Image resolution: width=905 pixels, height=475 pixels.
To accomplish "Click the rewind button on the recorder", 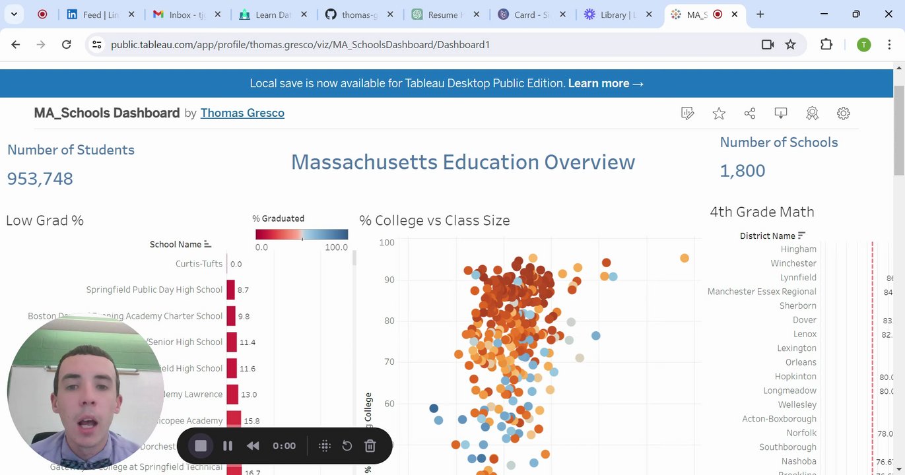I will pyautogui.click(x=253, y=446).
